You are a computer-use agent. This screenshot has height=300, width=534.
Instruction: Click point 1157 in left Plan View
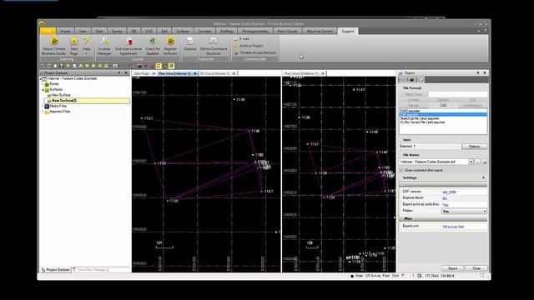[x=266, y=192]
